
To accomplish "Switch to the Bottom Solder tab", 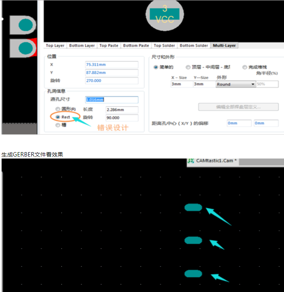I will [x=194, y=46].
